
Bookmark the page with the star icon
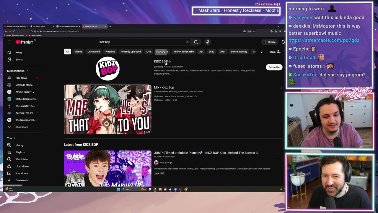click(254, 31)
